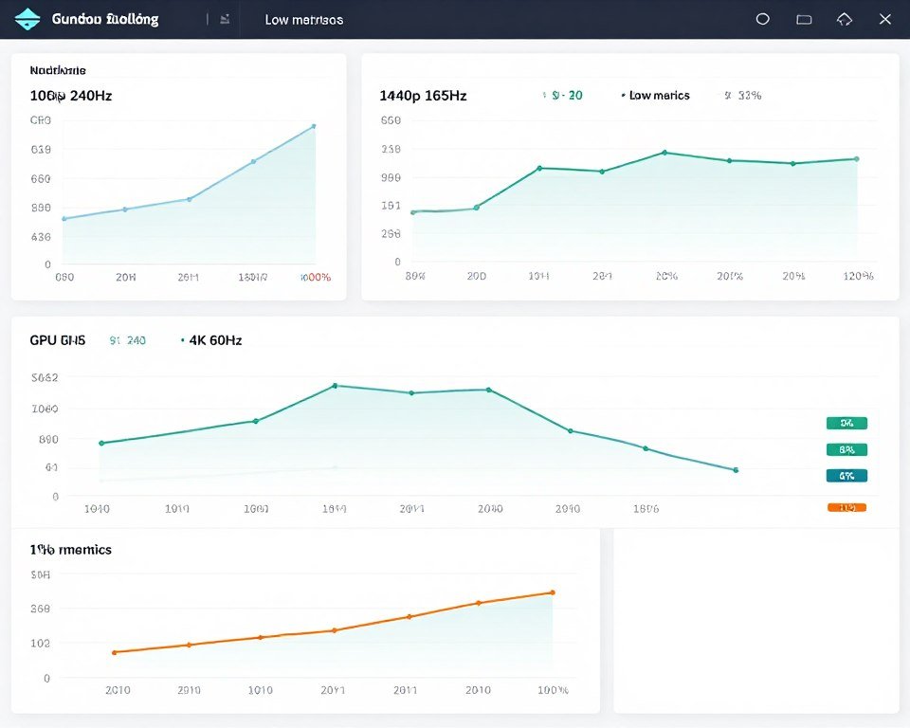Click the rectangle panel icon in the title bar
Screen dimensions: 910x728
804,18
